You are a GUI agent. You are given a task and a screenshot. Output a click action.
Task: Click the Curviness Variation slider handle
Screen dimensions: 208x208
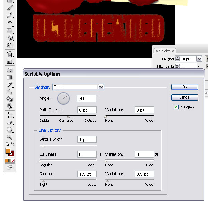click(106, 161)
